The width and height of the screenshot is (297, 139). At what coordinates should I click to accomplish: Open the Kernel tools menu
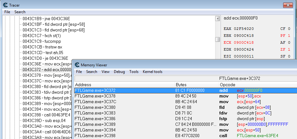[153, 72]
